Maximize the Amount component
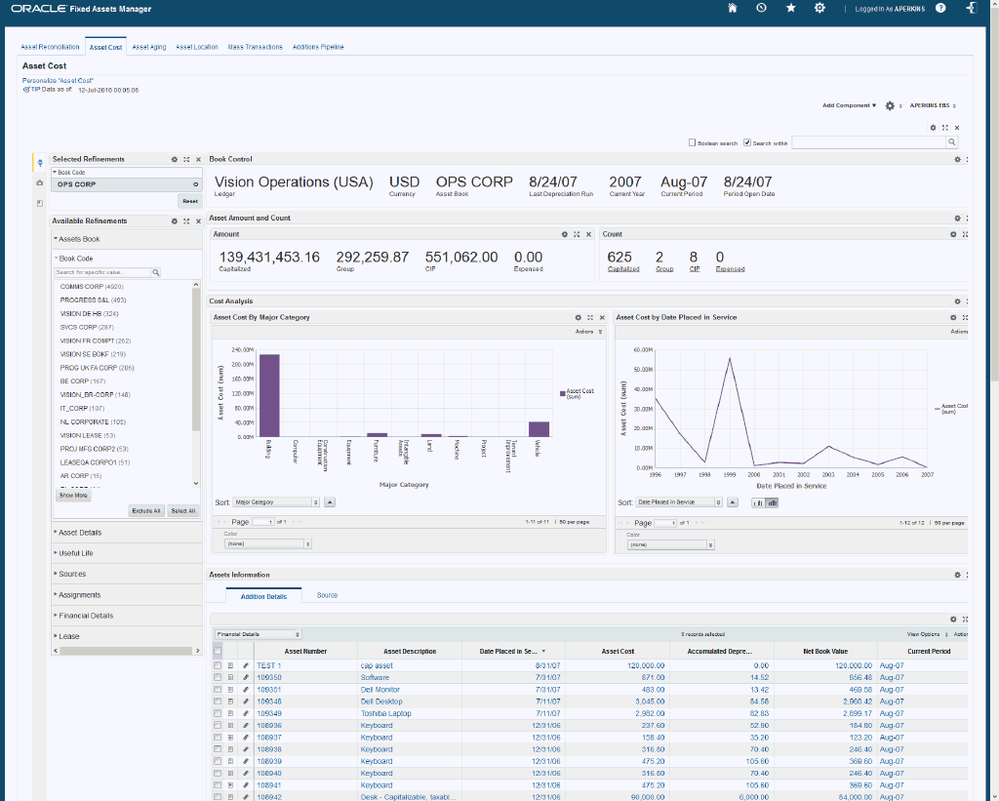 pos(577,234)
